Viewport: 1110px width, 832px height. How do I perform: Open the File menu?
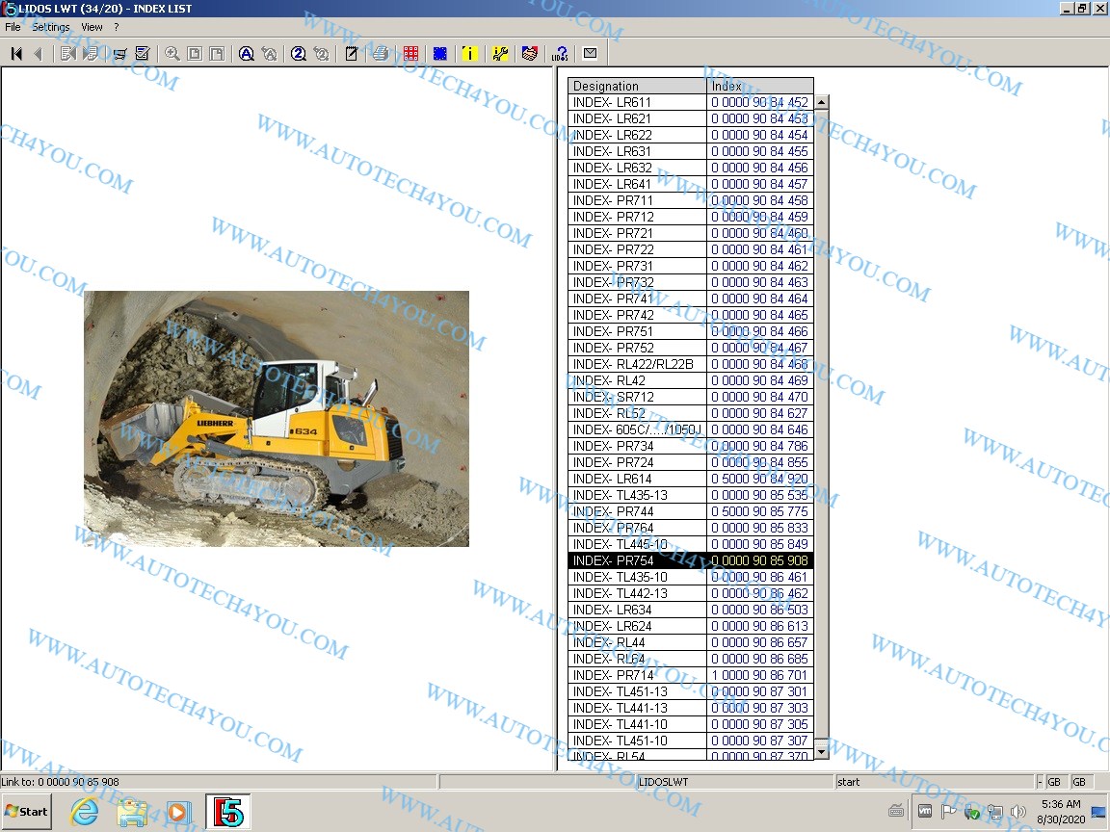point(13,27)
